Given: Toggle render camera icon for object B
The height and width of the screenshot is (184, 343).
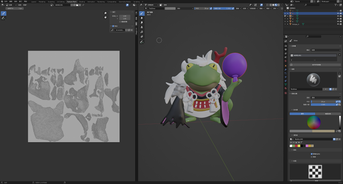Looking at the screenshot, I should click(341, 13).
